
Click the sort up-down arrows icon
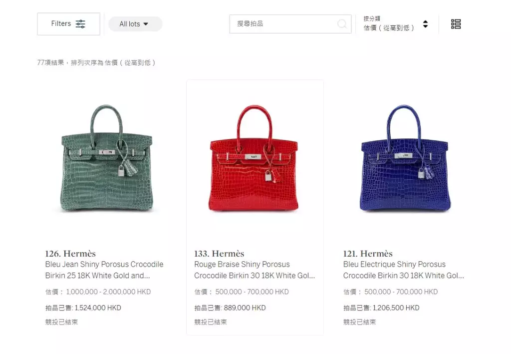[x=425, y=24]
